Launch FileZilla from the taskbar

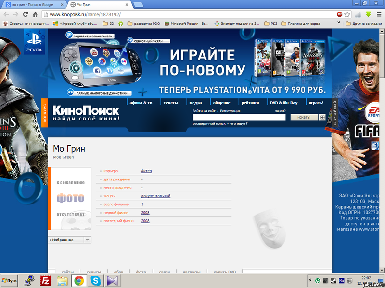(x=45, y=281)
